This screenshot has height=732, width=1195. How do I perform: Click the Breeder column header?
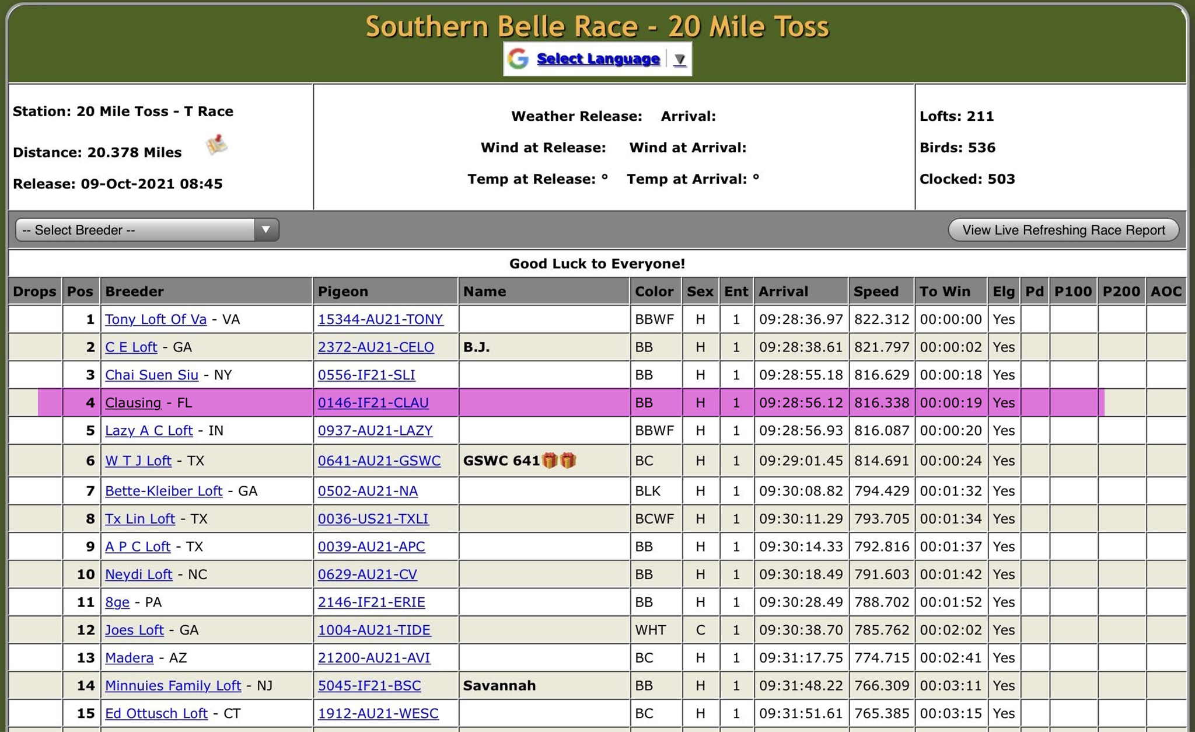135,291
